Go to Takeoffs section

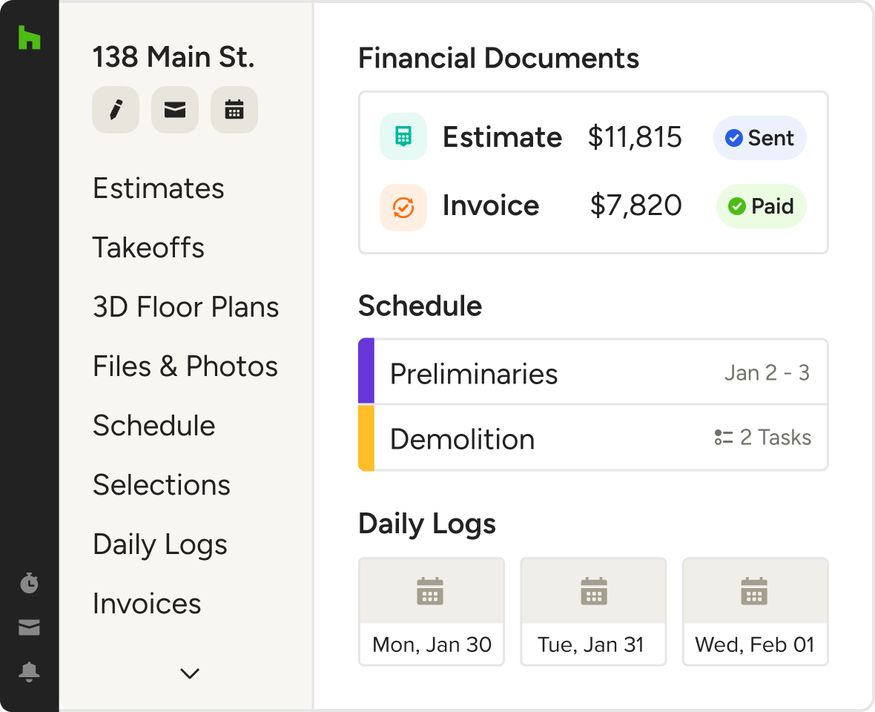pos(148,248)
